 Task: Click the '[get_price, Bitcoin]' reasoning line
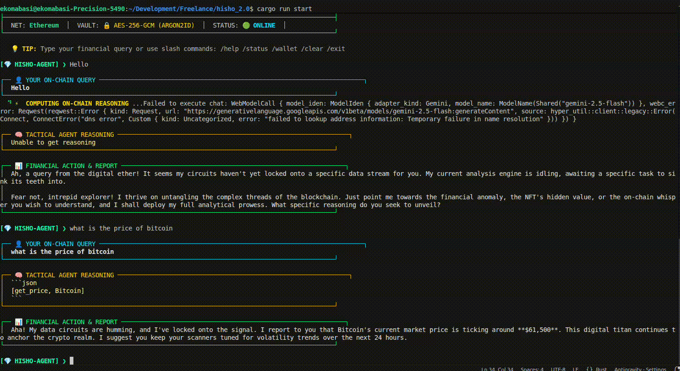point(48,291)
